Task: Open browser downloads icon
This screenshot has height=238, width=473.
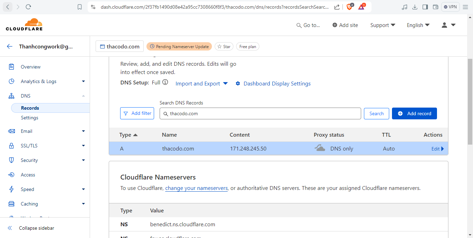Action: [x=415, y=7]
